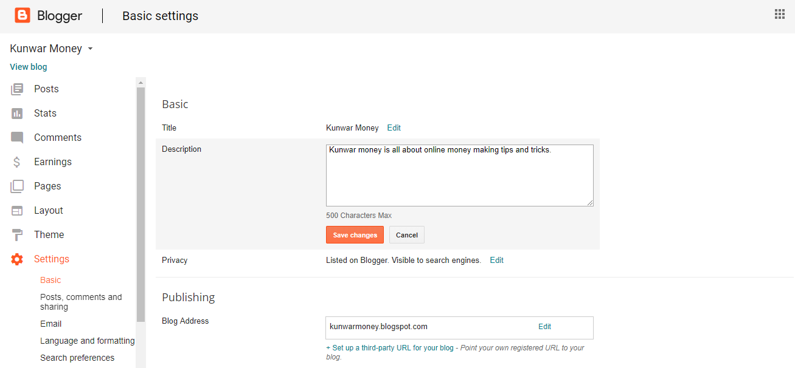Open the Pages menu item
This screenshot has height=368, width=795.
[47, 186]
